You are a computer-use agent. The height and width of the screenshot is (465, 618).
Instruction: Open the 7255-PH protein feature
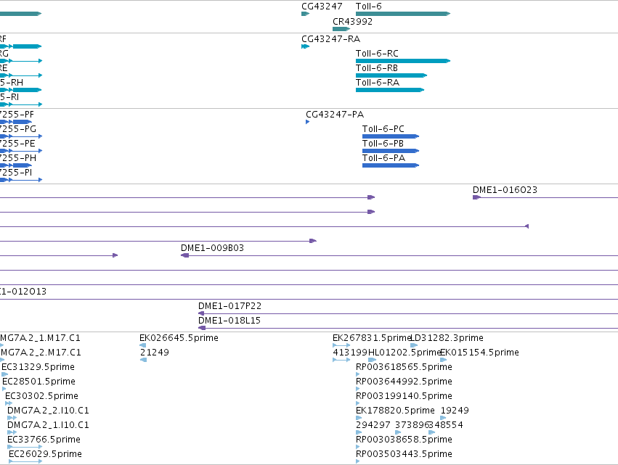pyautogui.click(x=16, y=165)
